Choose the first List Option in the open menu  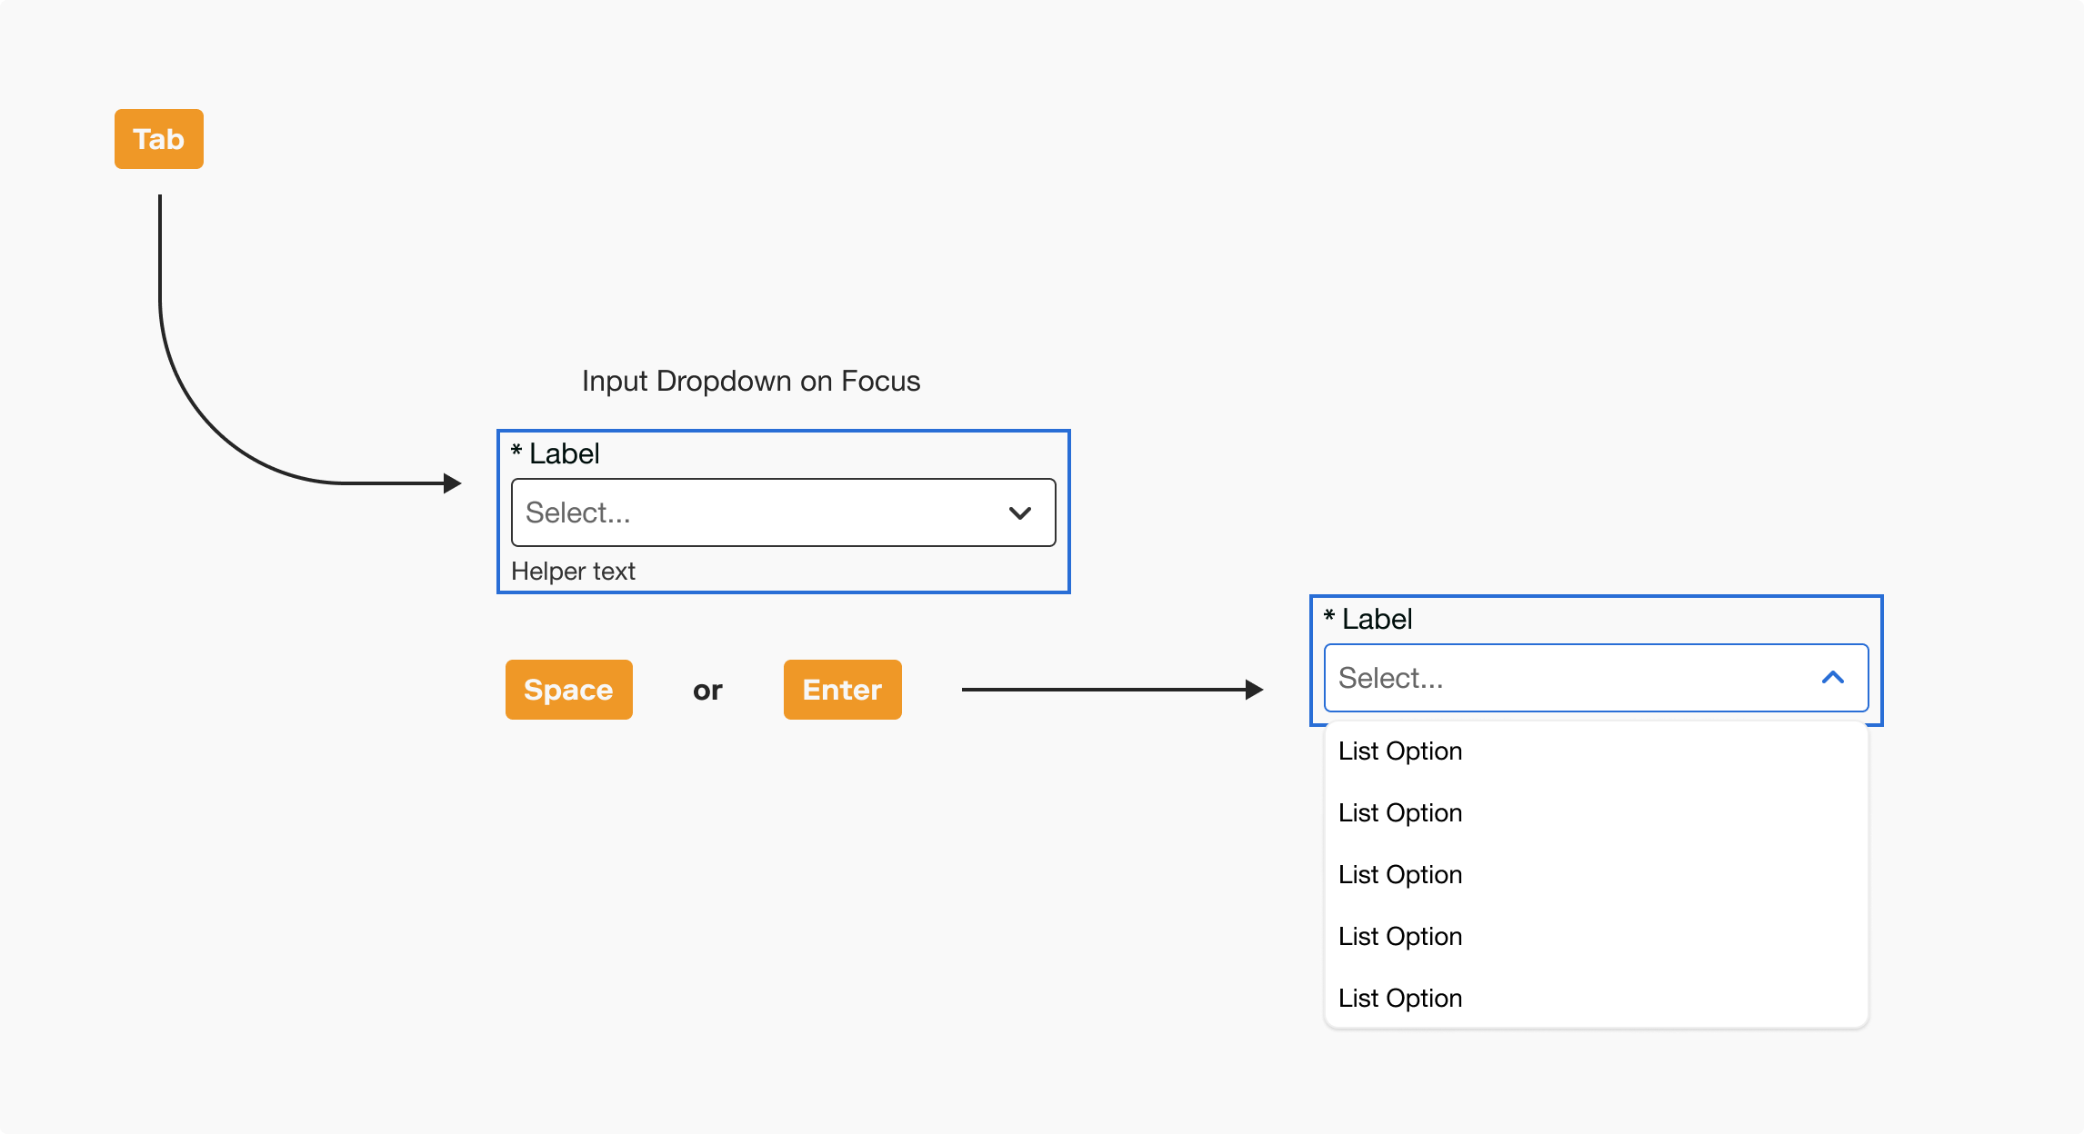pyautogui.click(x=1597, y=751)
